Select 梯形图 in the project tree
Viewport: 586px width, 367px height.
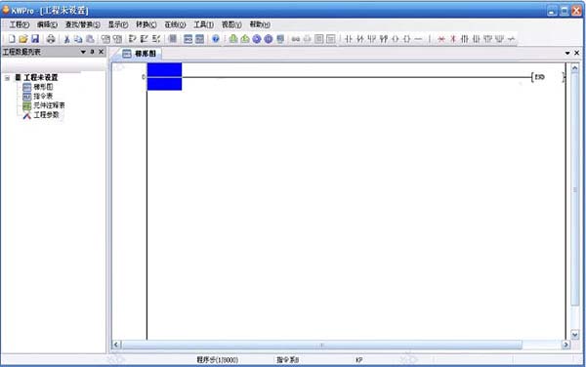point(43,87)
